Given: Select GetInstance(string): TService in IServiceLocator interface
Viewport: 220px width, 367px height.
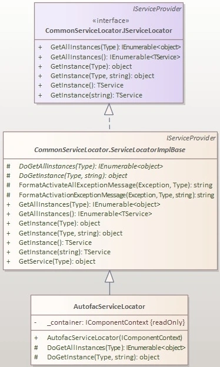Looking at the screenshot, I should pos(96,95).
